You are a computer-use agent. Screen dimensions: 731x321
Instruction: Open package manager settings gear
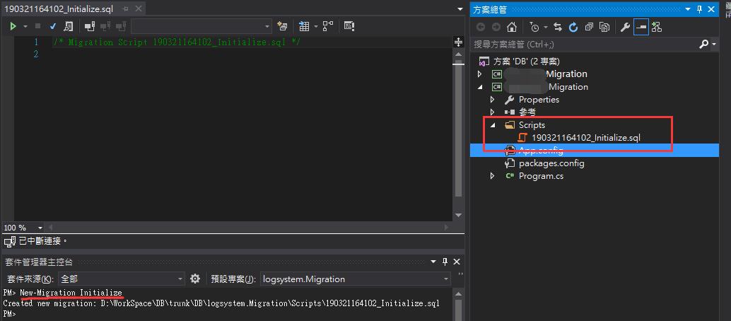click(x=195, y=279)
